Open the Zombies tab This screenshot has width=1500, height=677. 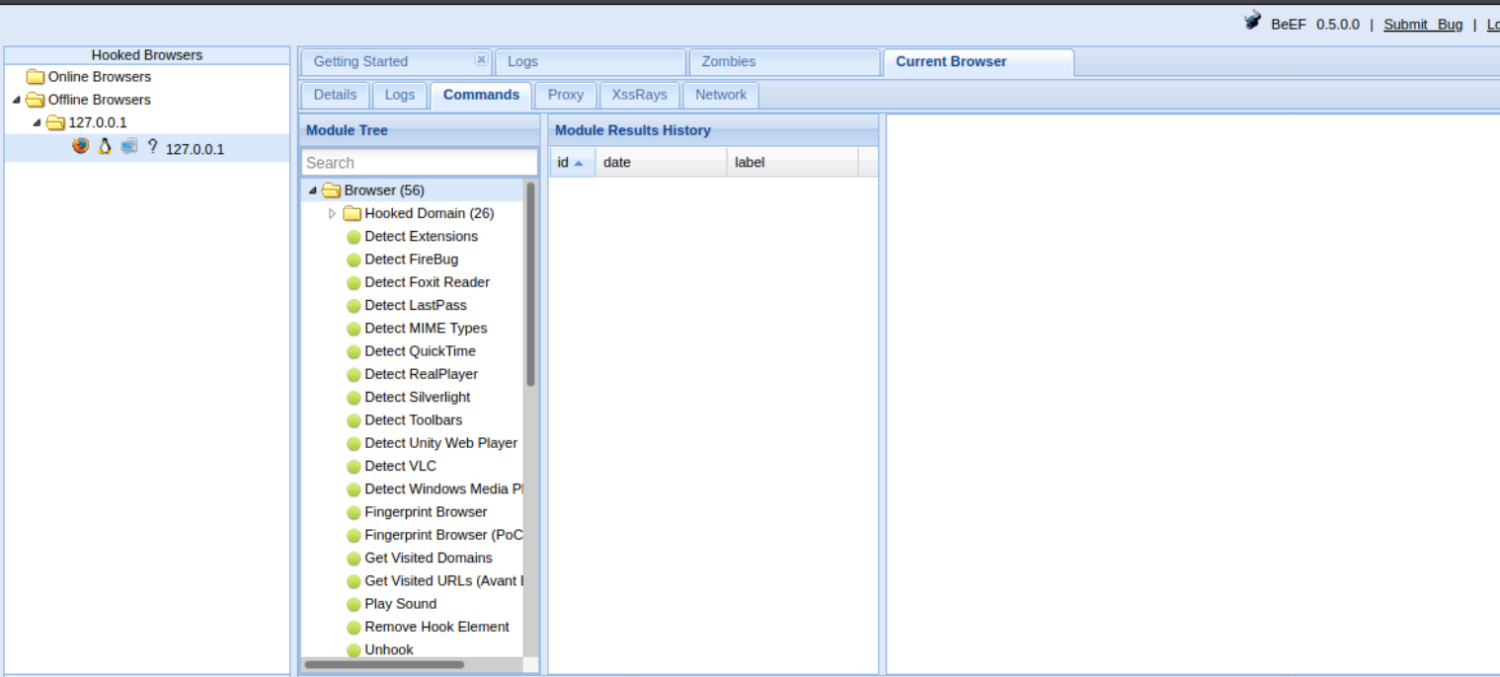[784, 61]
